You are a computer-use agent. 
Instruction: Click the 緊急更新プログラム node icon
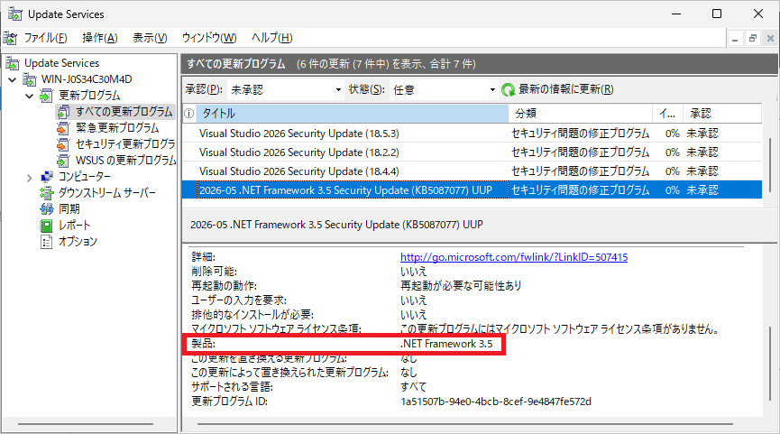pos(63,128)
